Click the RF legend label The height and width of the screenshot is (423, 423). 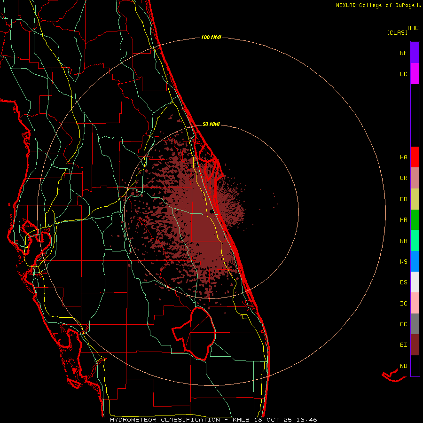(x=403, y=53)
